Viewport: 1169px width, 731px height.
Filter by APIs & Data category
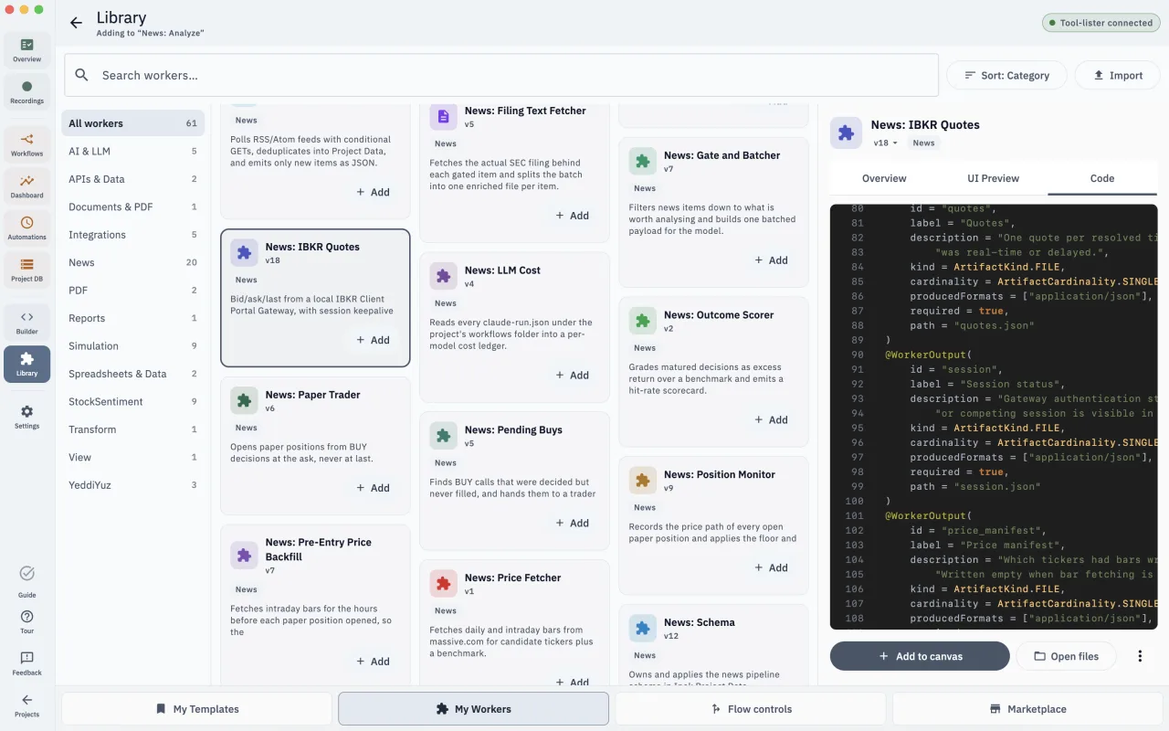pos(133,179)
